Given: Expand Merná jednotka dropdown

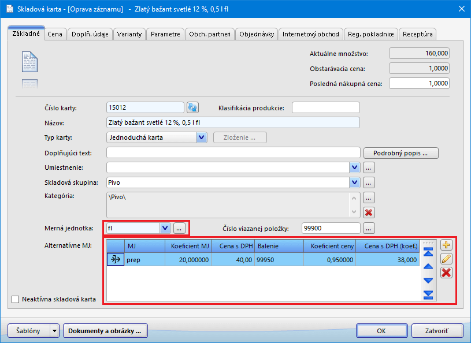Looking at the screenshot, I should [165, 228].
